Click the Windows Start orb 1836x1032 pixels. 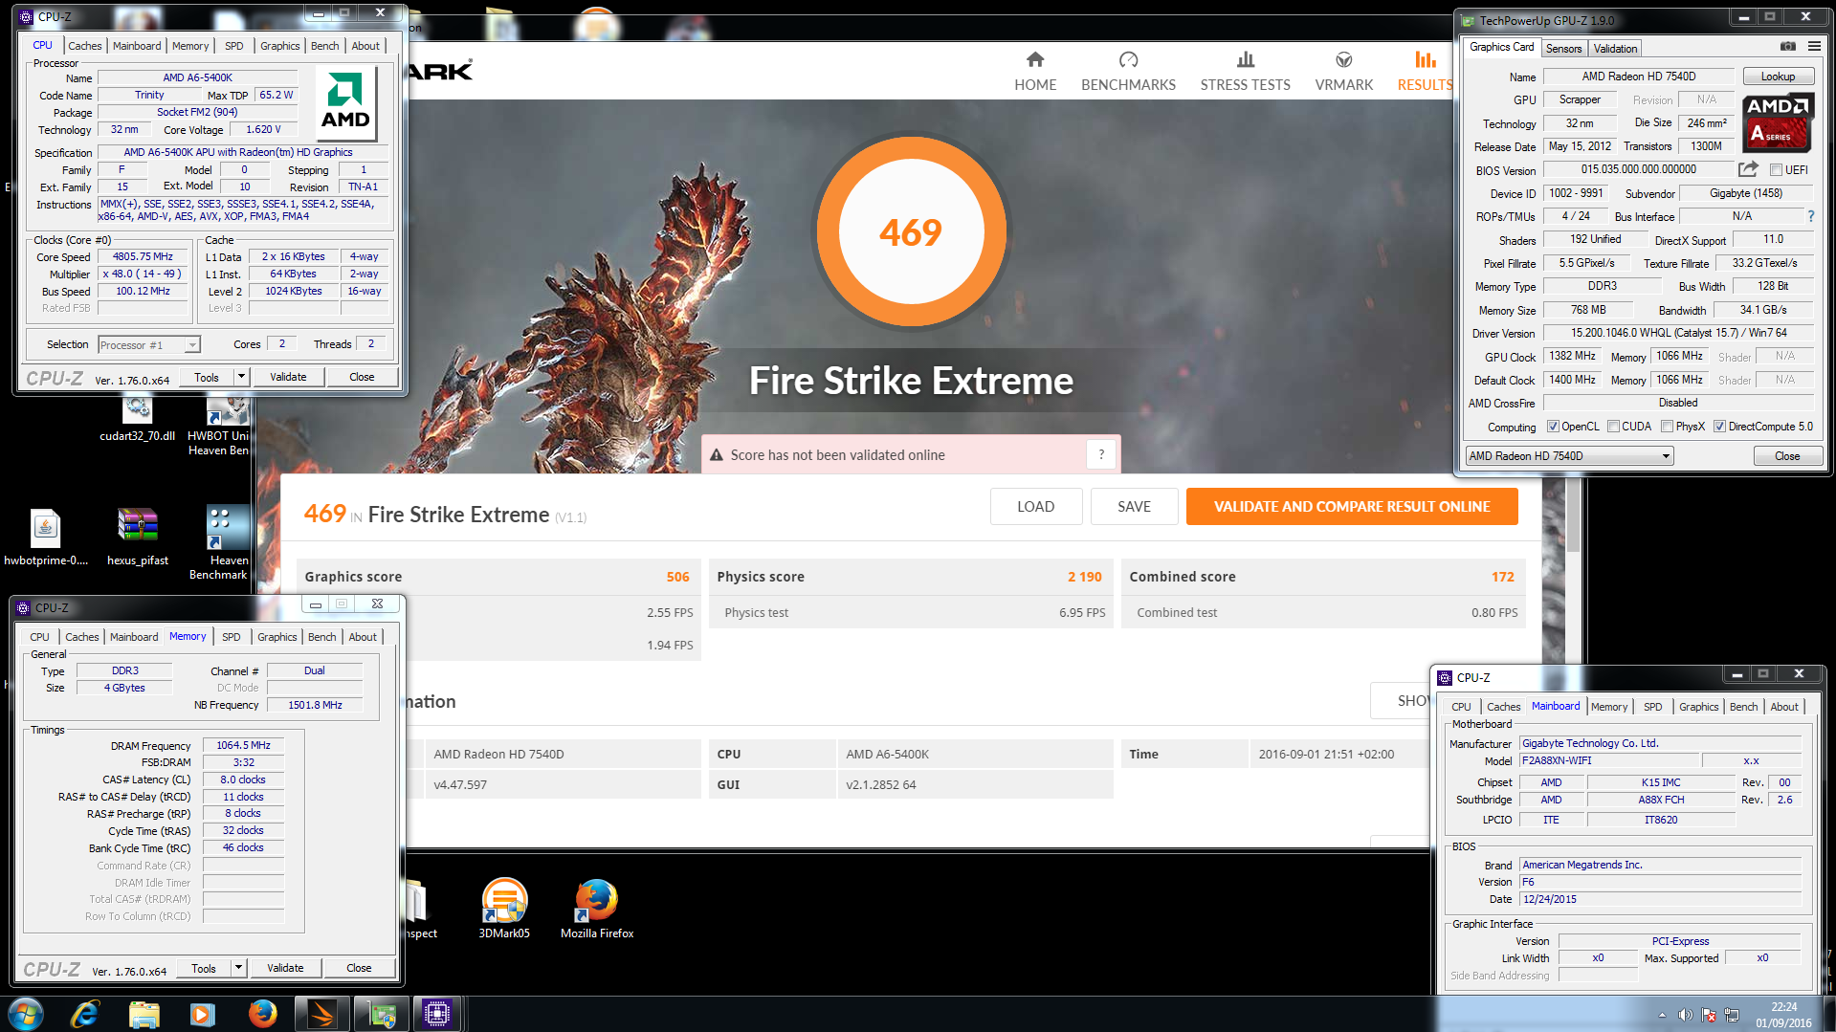(26, 1013)
